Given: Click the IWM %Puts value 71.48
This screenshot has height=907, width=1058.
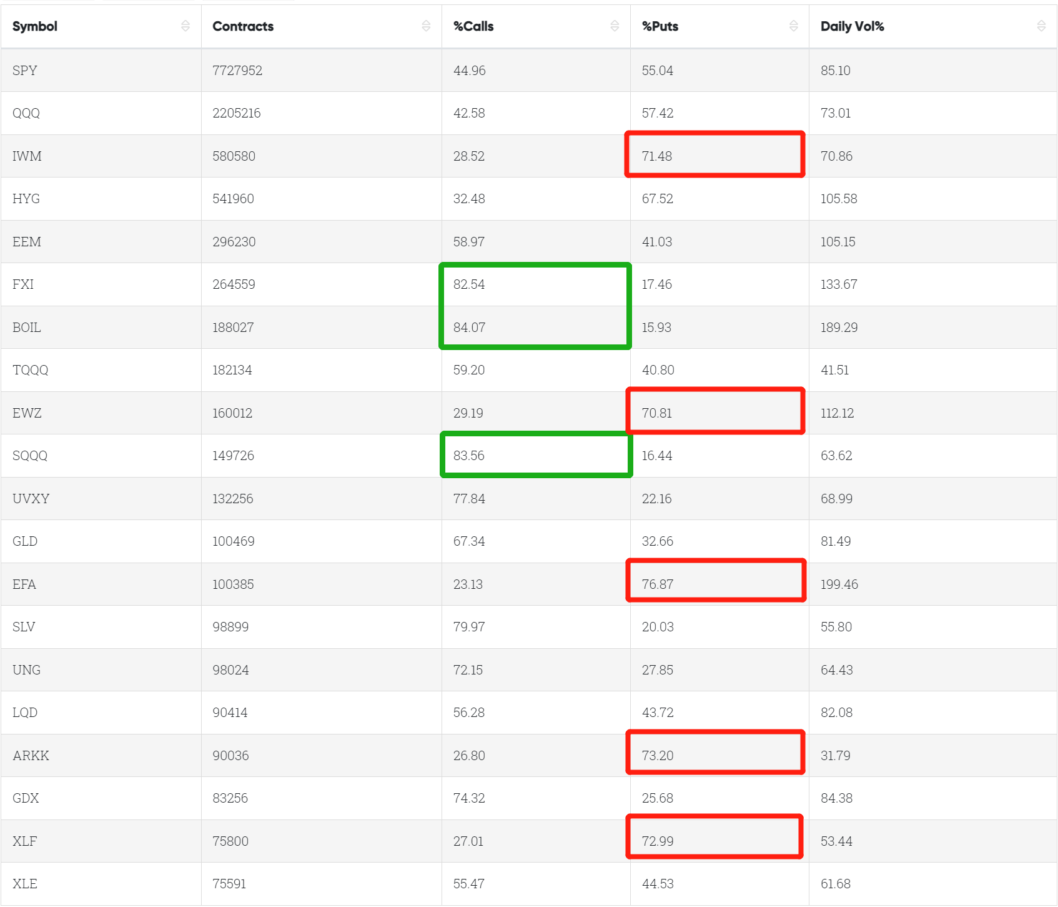Looking at the screenshot, I should [657, 156].
